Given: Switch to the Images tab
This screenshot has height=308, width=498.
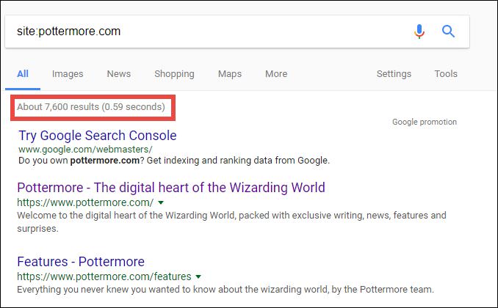Looking at the screenshot, I should (68, 73).
